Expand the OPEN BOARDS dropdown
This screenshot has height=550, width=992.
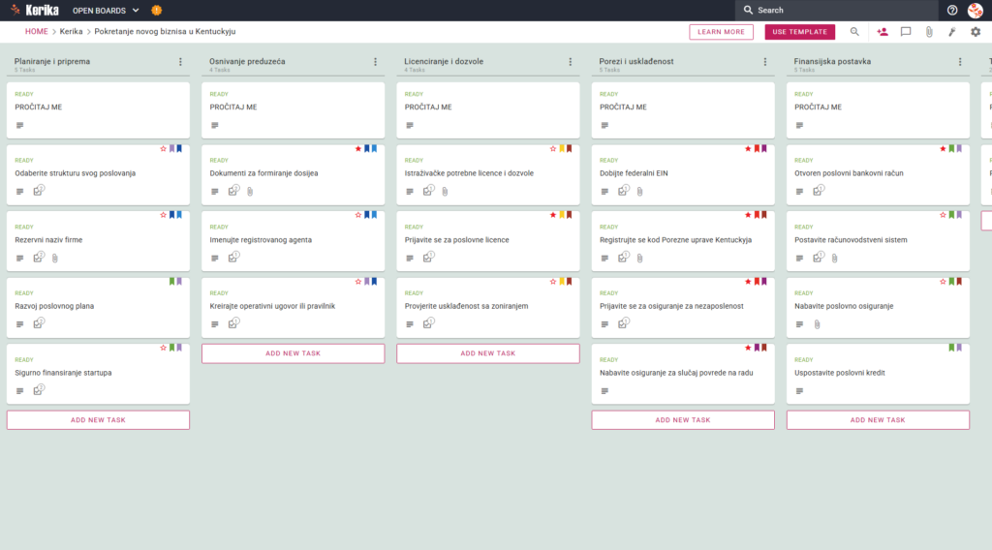(x=106, y=10)
